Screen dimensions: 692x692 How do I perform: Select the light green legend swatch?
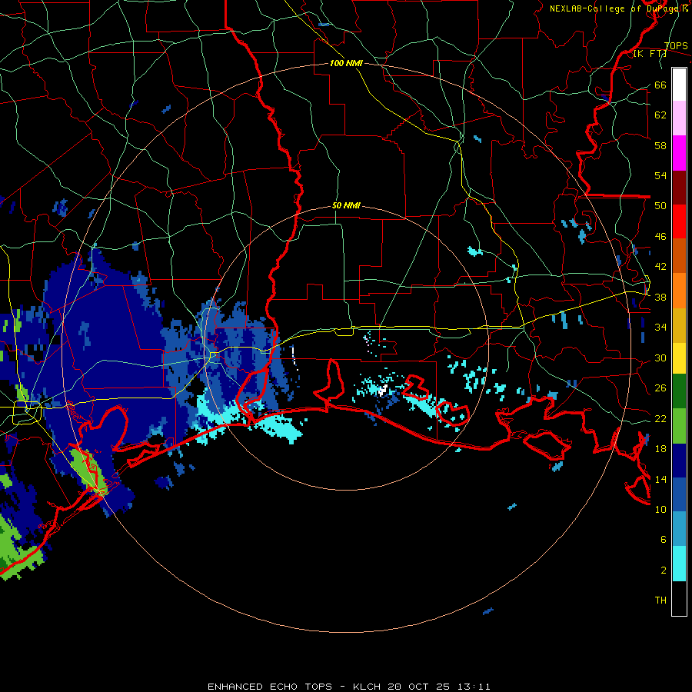[679, 426]
